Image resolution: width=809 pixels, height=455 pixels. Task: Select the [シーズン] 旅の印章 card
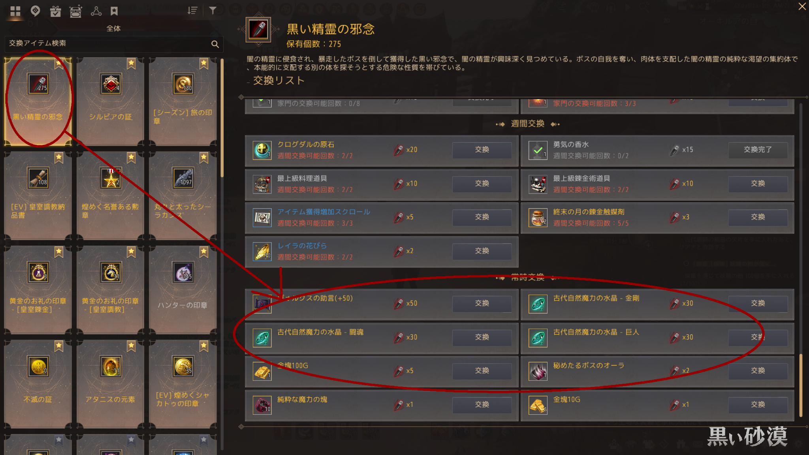(183, 102)
